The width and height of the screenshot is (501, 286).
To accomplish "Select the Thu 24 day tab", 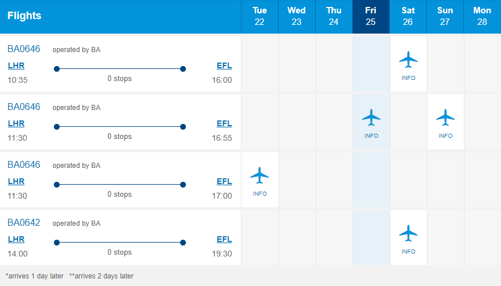I will click(334, 17).
